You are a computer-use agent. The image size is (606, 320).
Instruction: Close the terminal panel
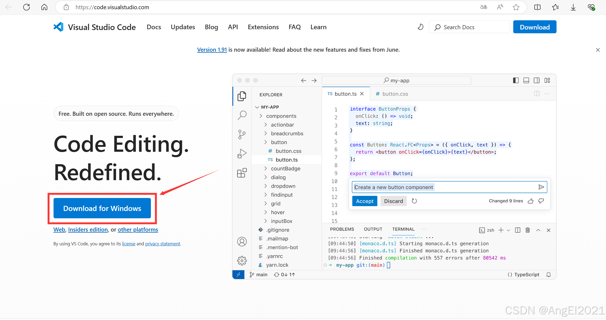click(548, 230)
